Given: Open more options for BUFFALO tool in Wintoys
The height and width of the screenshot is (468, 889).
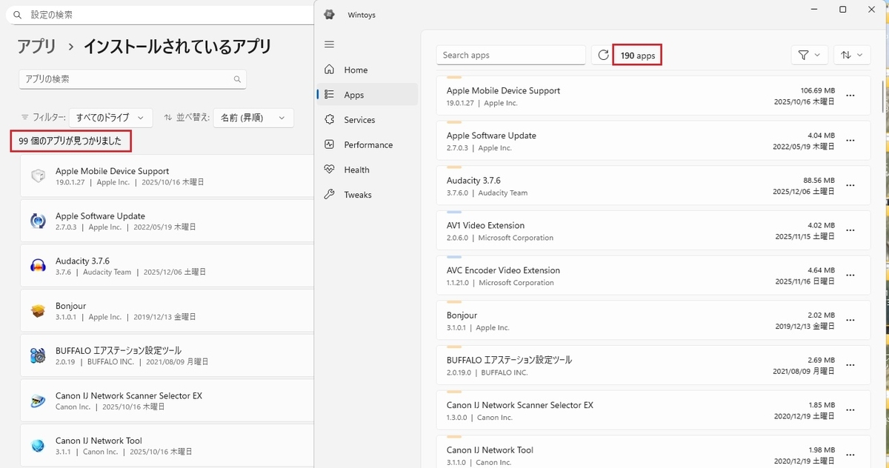Looking at the screenshot, I should 850,365.
